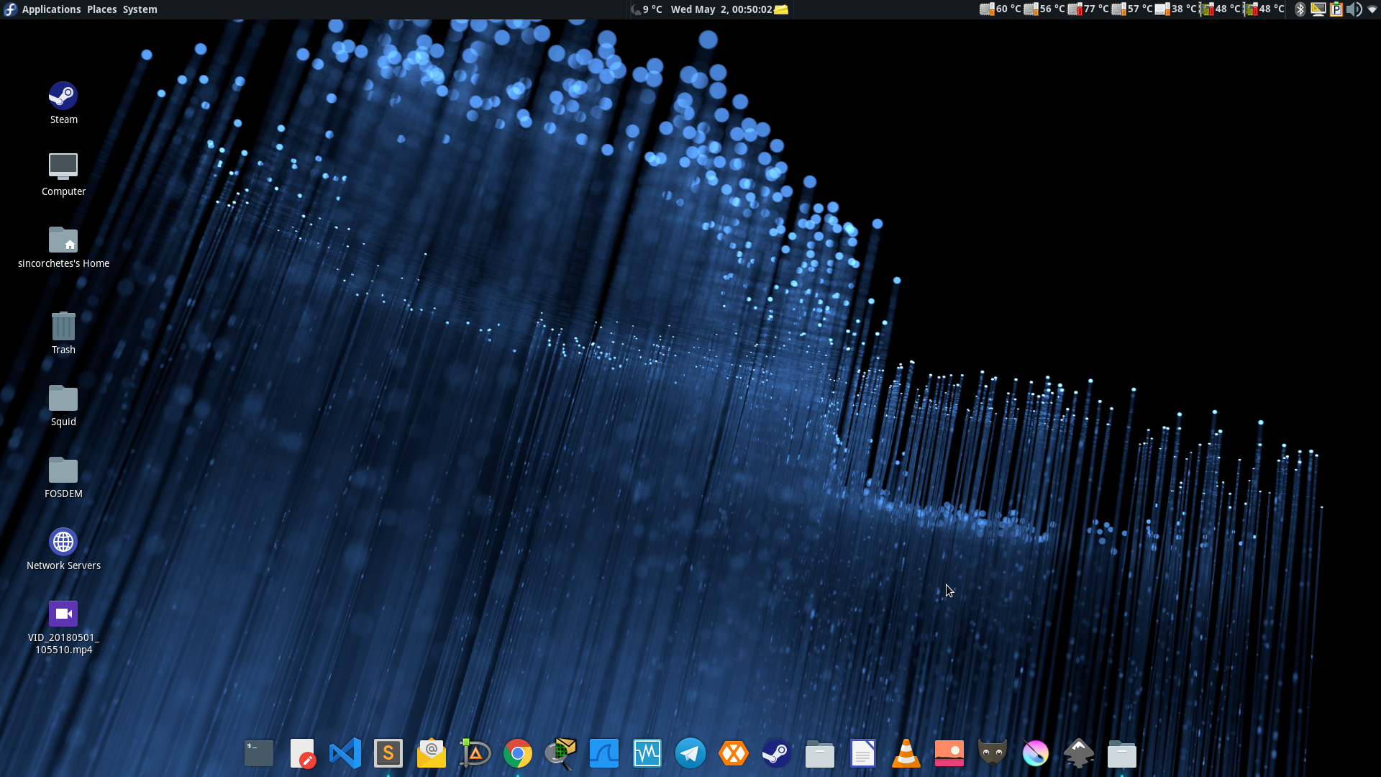This screenshot has height=777, width=1381.
Task: Open the terminal emulator in the dock
Action: point(259,753)
